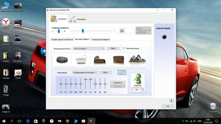Open the клипы desktop folder
The width and height of the screenshot is (221, 124).
[x=6, y=58]
